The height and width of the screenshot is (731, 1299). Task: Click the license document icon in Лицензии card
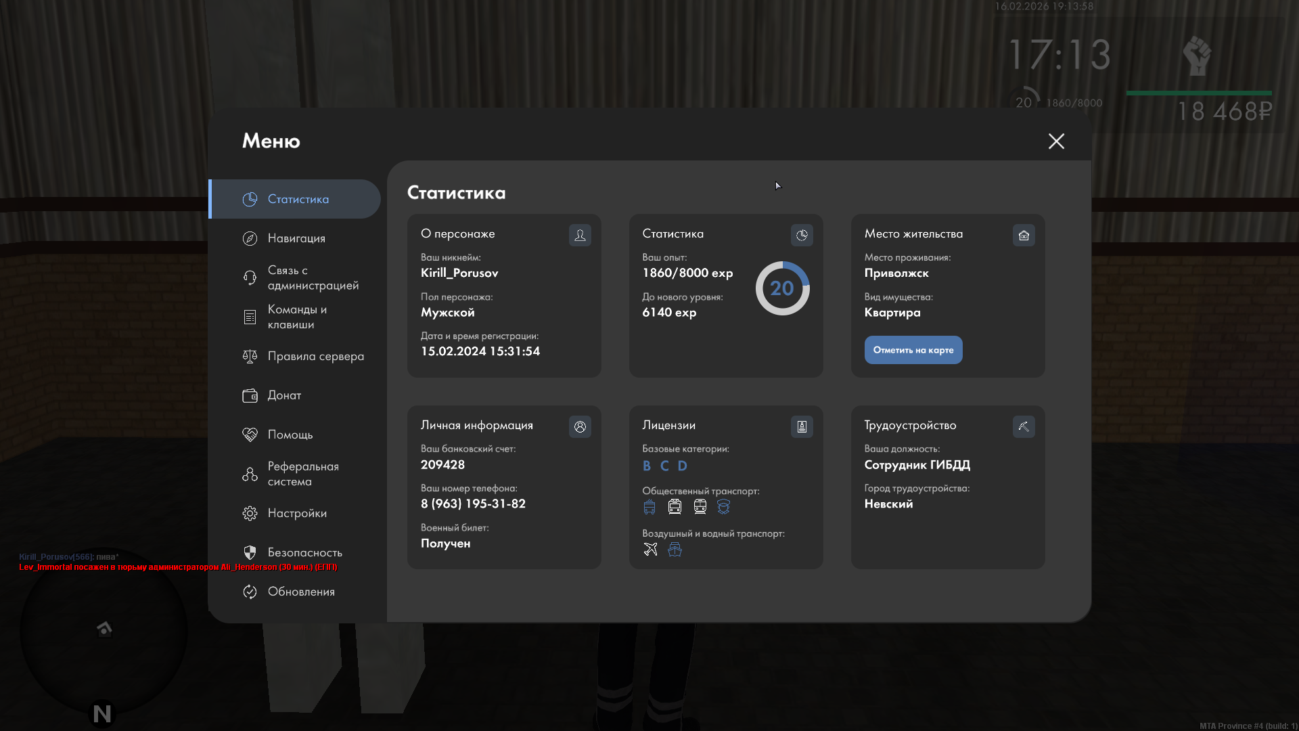pos(802,426)
